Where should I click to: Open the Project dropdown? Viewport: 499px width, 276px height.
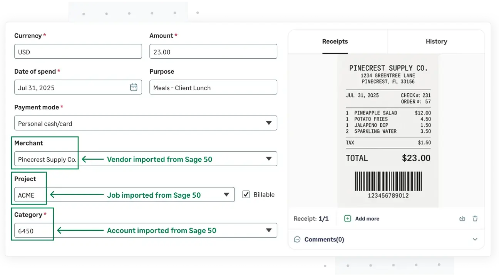226,195
